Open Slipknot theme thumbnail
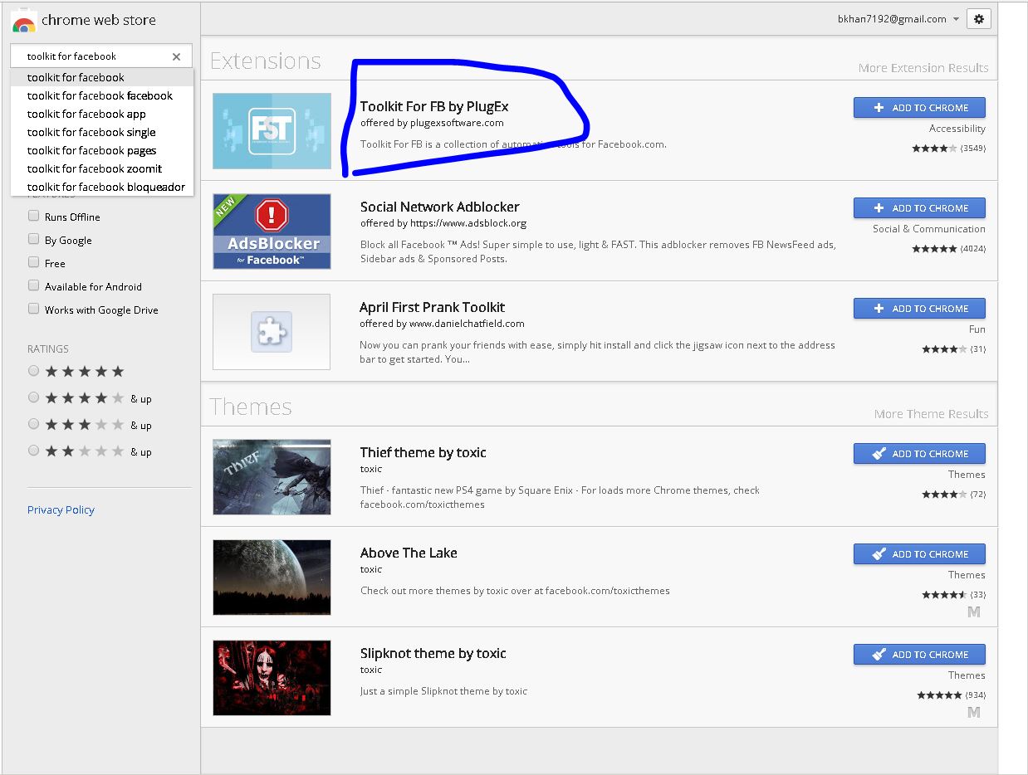1028x775 pixels. 272,678
